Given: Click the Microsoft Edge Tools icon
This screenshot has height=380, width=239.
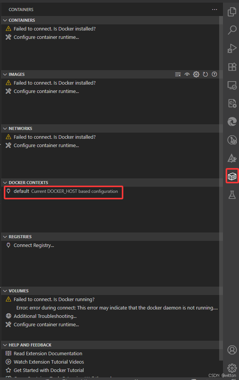Looking at the screenshot, I should [x=232, y=122].
